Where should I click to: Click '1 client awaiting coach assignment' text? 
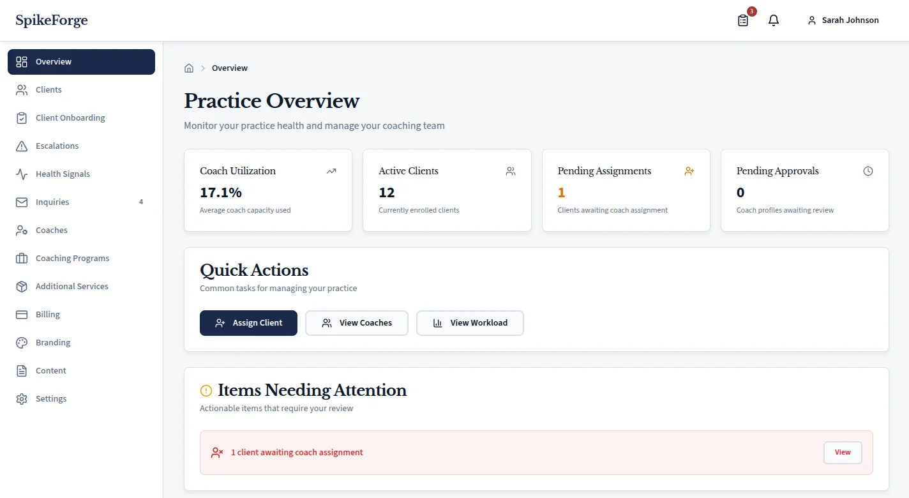point(297,453)
